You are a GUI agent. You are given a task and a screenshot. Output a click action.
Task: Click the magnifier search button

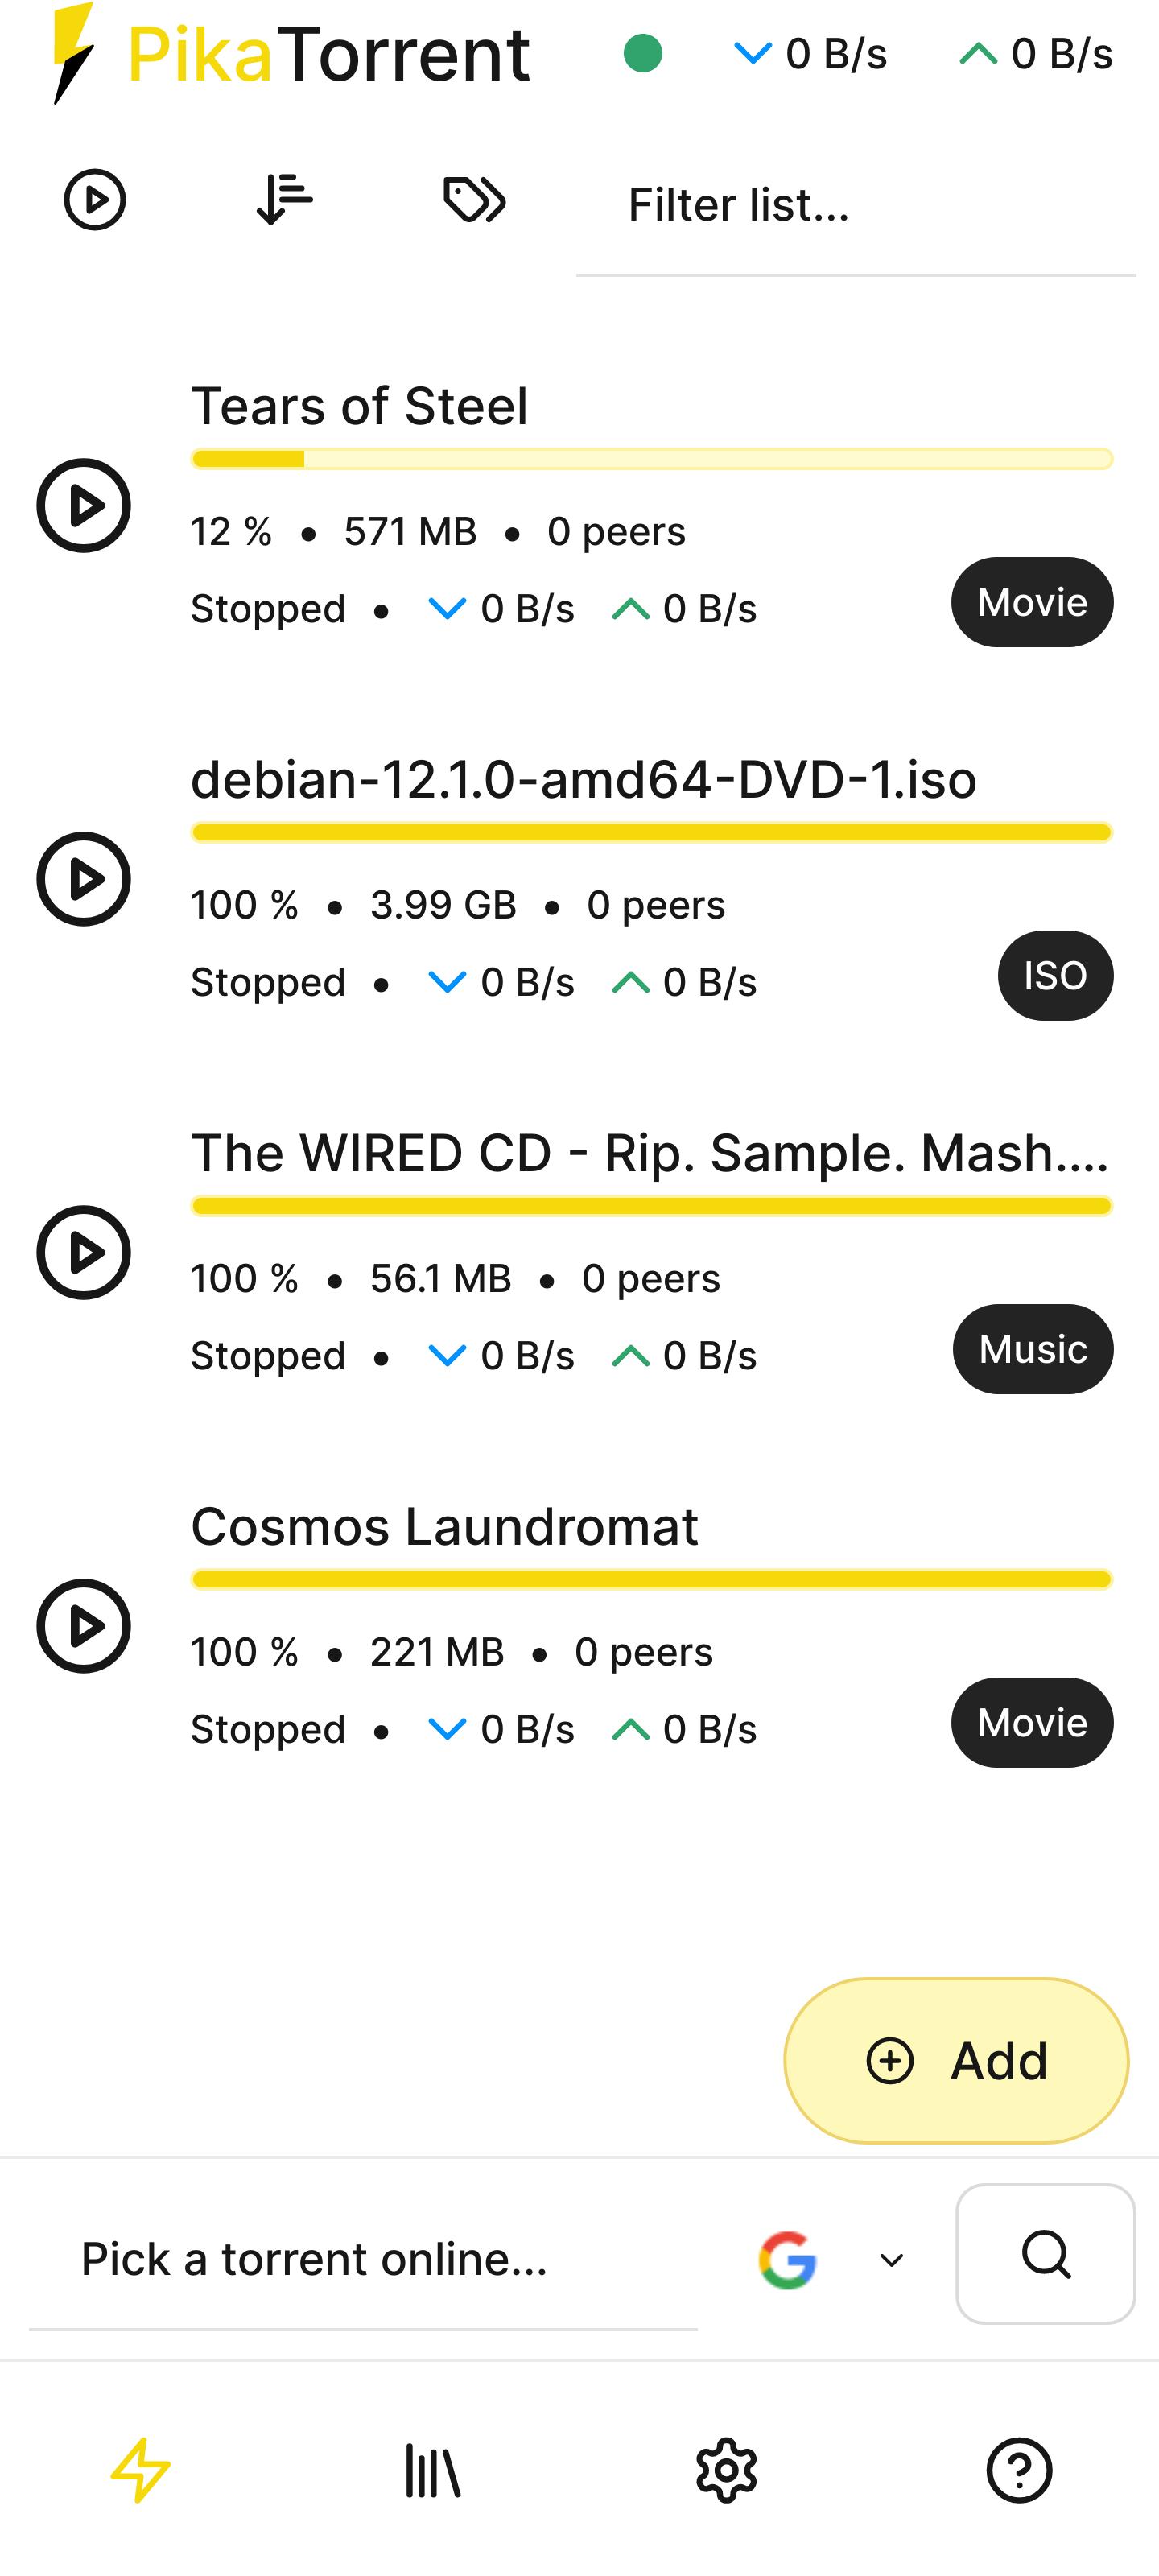click(x=1045, y=2253)
